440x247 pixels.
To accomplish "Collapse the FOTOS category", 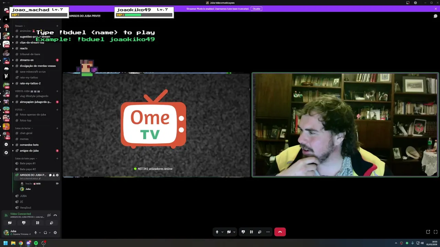I will point(20,110).
